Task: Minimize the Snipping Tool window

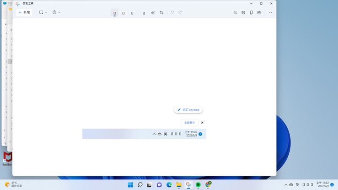Action: (251, 3)
